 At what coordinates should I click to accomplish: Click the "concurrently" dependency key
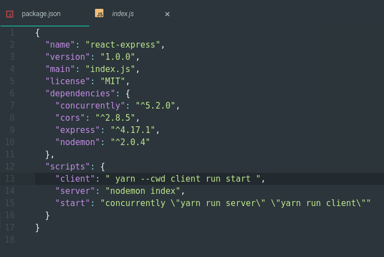tap(90, 106)
